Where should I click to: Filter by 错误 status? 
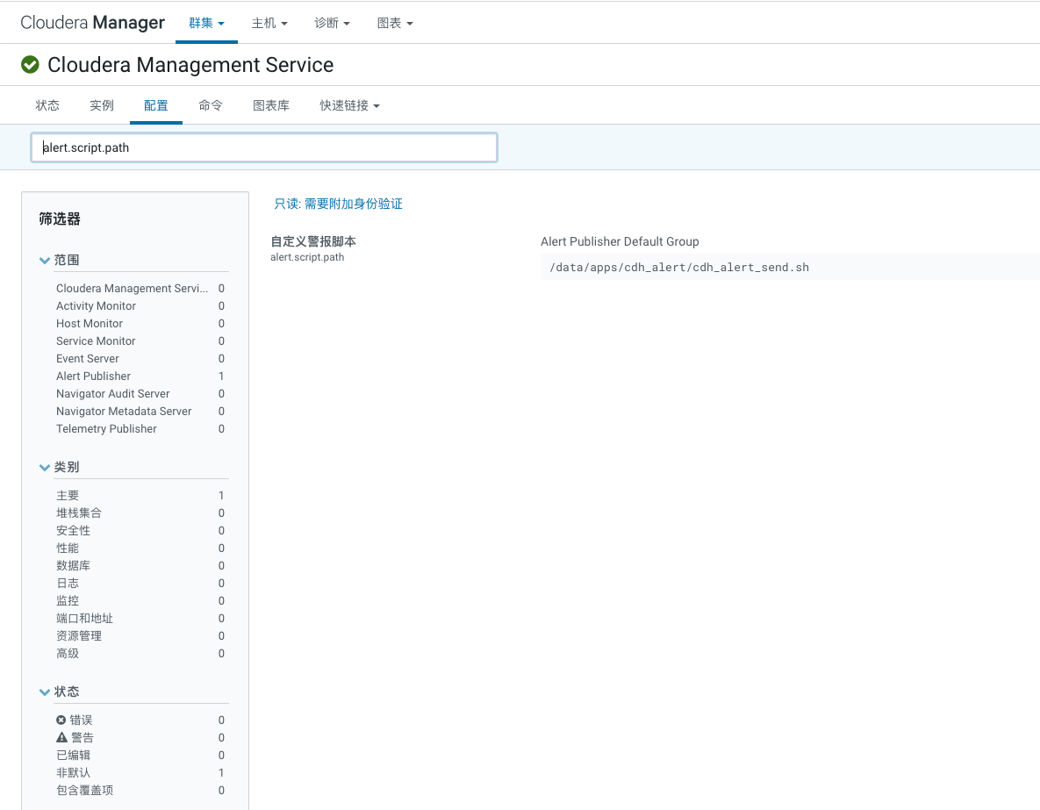coord(140,720)
